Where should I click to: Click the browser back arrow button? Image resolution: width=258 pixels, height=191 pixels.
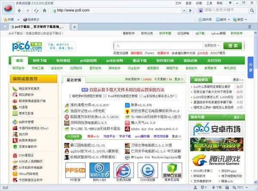point(20,10)
